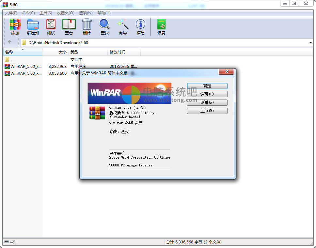Click the License 许可(L) button
This screenshot has height=248, width=316.
[x=207, y=94]
